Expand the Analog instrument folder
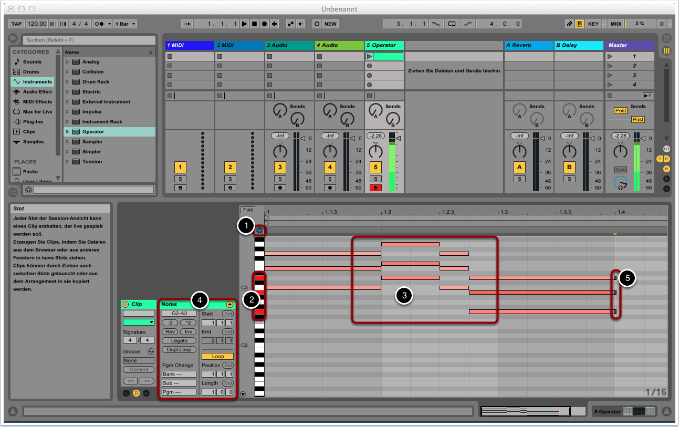The height and width of the screenshot is (427, 679). click(x=67, y=62)
